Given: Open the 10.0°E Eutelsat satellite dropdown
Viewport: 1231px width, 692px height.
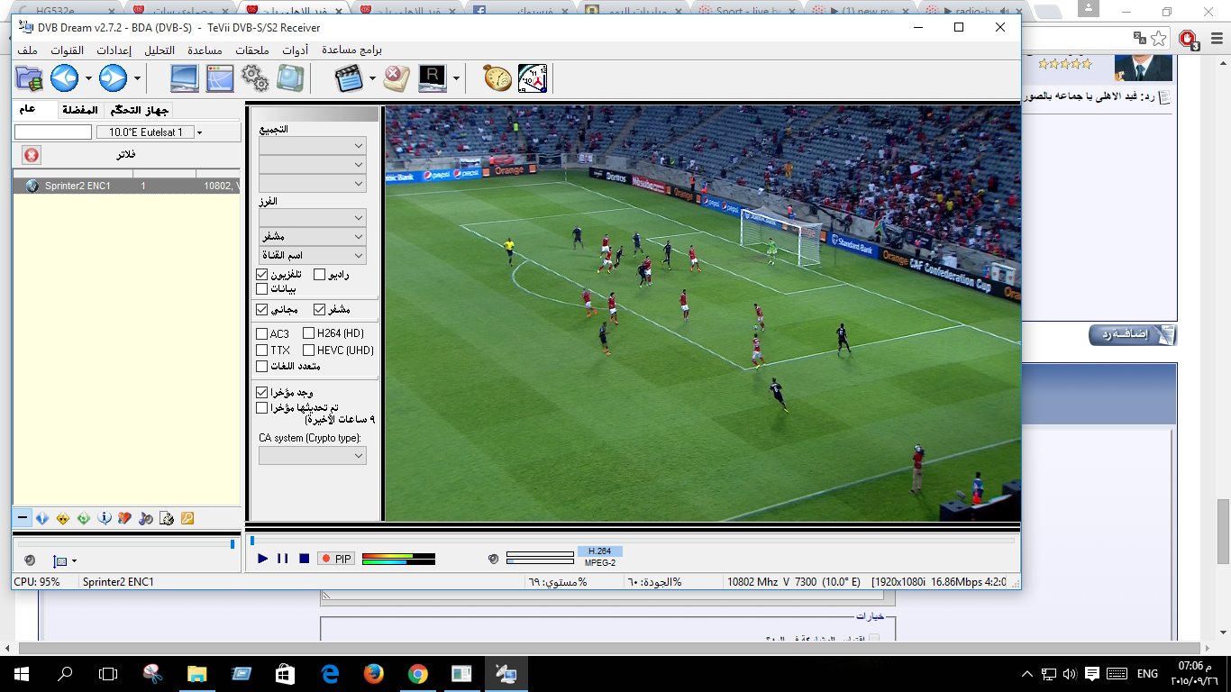Looking at the screenshot, I should coord(150,132).
